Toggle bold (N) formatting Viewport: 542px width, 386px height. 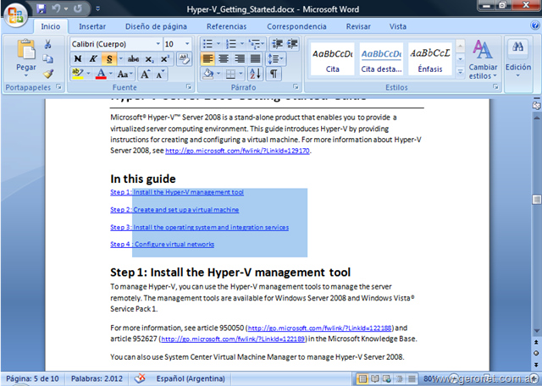78,59
